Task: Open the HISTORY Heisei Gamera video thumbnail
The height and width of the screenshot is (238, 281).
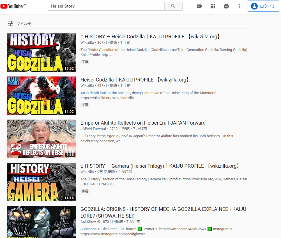Action: [42, 182]
